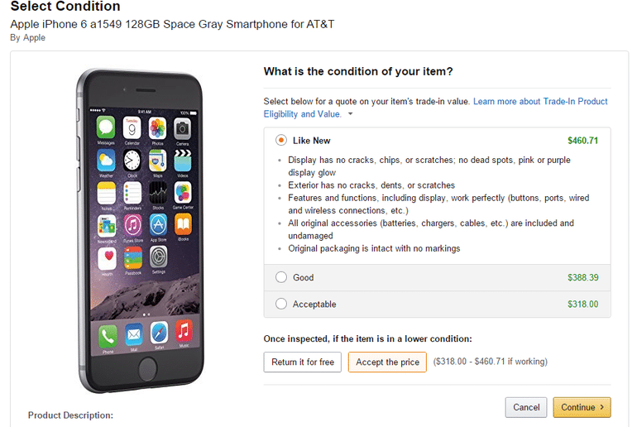Screen dimensions: 637x427
Task: Tap the App Store icon on phone image
Action: click(158, 225)
